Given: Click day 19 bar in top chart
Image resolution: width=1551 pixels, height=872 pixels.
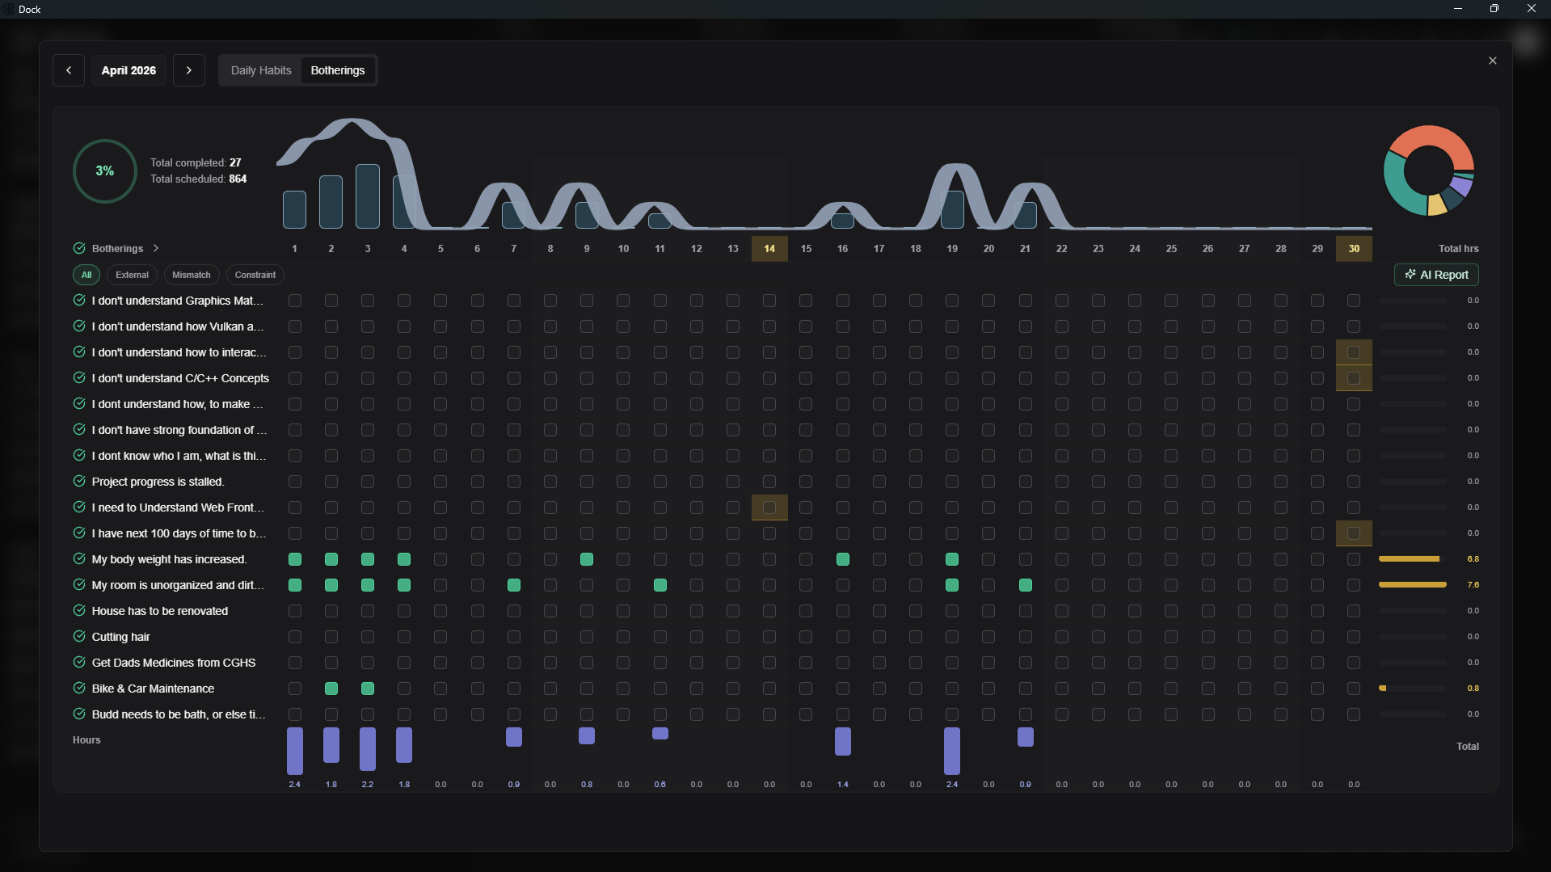Looking at the screenshot, I should pos(952,209).
